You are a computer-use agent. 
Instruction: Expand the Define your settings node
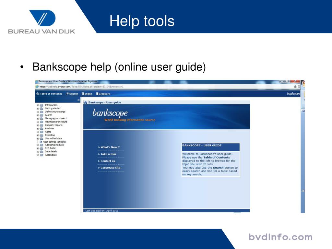(38, 112)
